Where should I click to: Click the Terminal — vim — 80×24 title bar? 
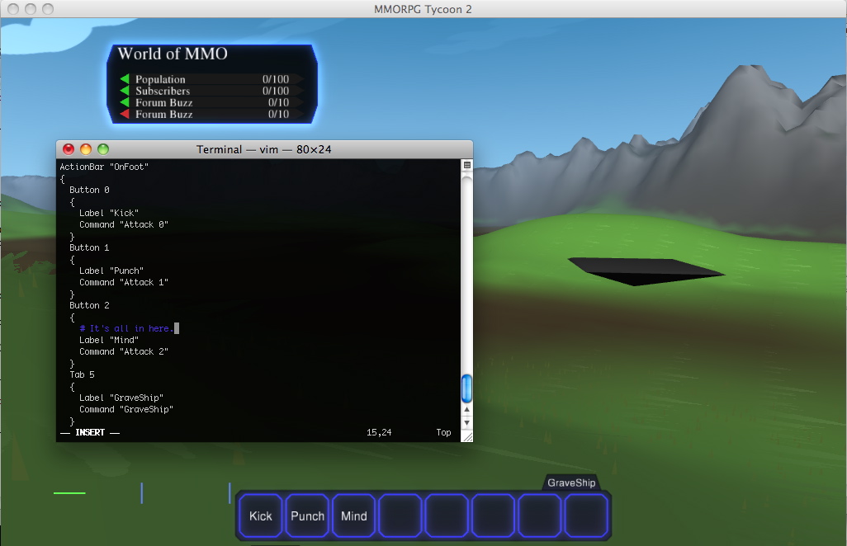coord(263,149)
